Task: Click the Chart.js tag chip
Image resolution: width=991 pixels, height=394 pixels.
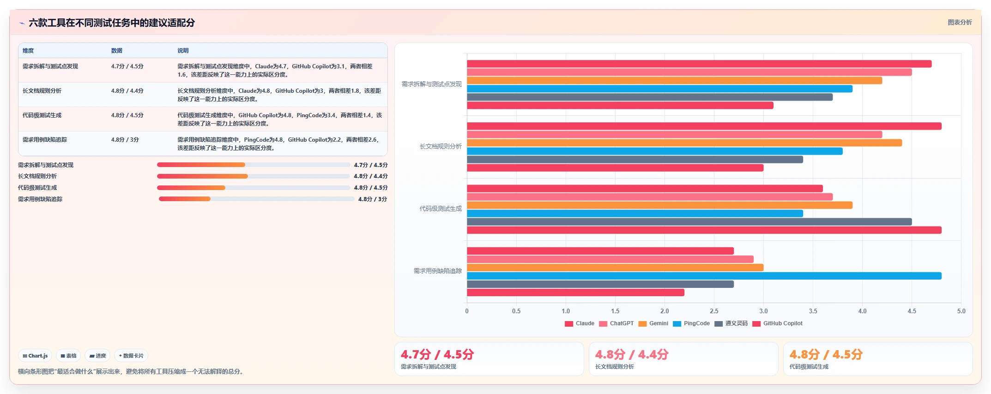Action: pyautogui.click(x=35, y=356)
